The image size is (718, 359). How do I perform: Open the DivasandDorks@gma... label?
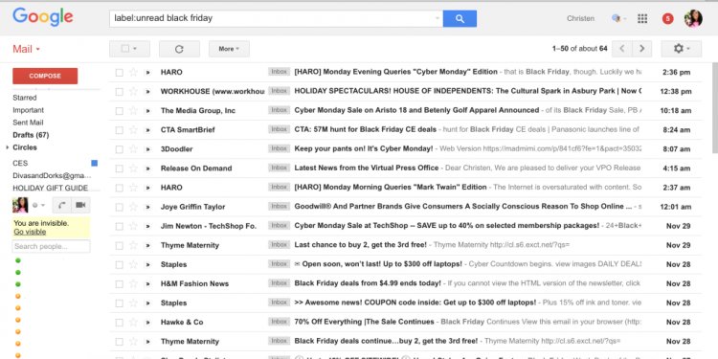[x=52, y=175]
